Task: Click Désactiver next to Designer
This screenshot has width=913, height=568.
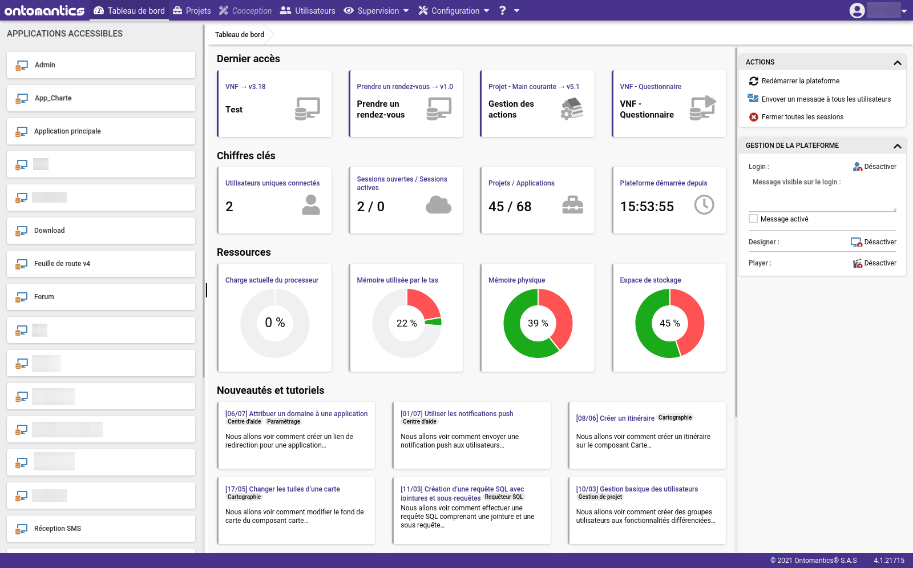Action: coord(880,242)
